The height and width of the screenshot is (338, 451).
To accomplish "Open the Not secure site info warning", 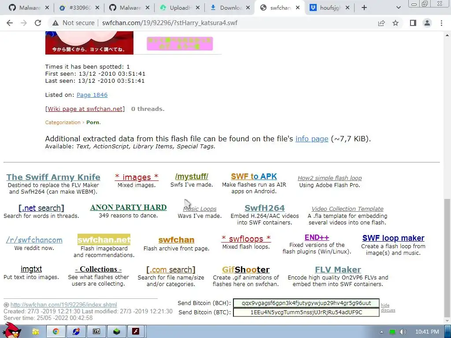I will coord(74,23).
